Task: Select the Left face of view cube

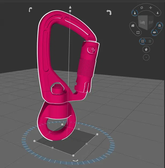Action: (x=142, y=23)
